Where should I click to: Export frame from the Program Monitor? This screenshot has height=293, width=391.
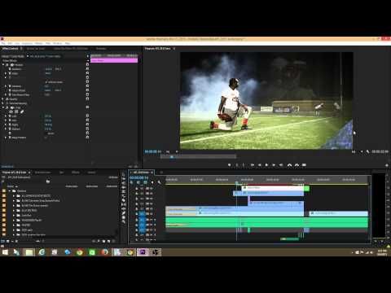(304, 165)
